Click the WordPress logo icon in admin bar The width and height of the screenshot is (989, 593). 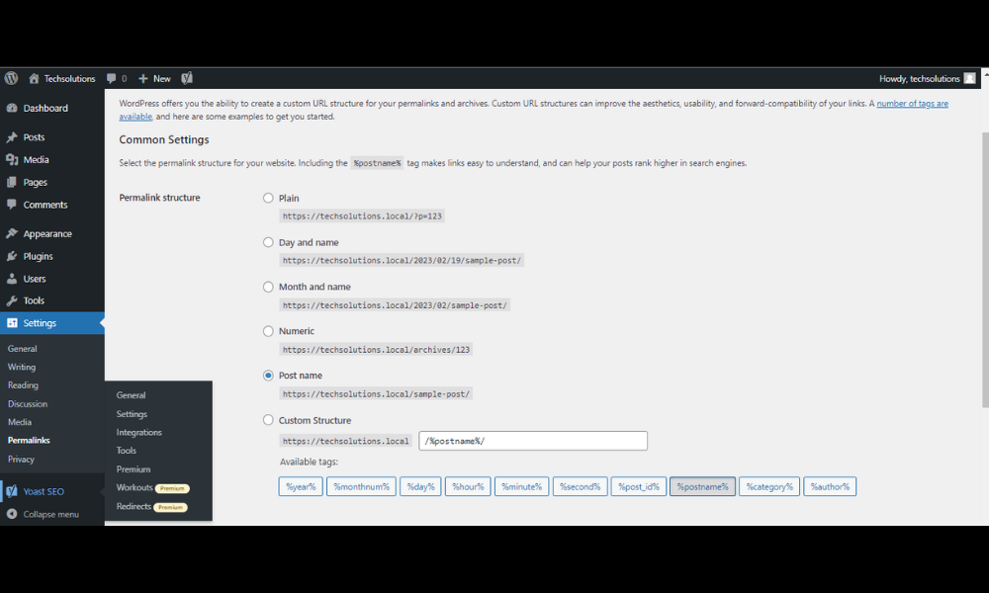(11, 78)
